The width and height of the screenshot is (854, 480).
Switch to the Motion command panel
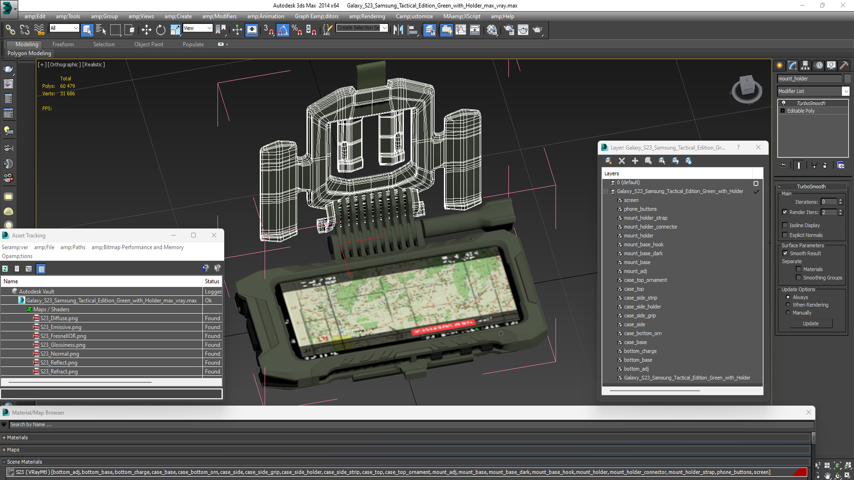tap(819, 65)
